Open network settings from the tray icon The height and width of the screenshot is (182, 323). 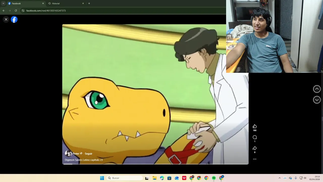pyautogui.click(x=301, y=178)
